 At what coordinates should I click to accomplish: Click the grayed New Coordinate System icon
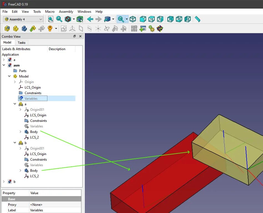tap(72, 29)
